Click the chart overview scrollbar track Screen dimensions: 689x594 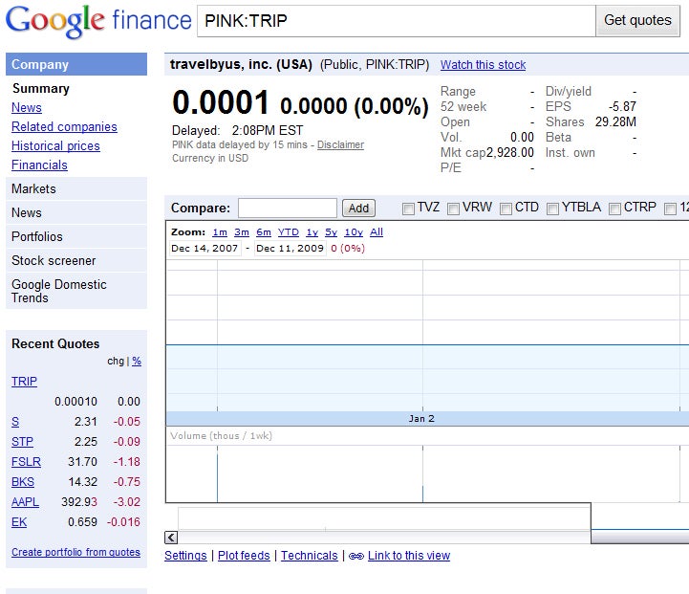tap(383, 538)
